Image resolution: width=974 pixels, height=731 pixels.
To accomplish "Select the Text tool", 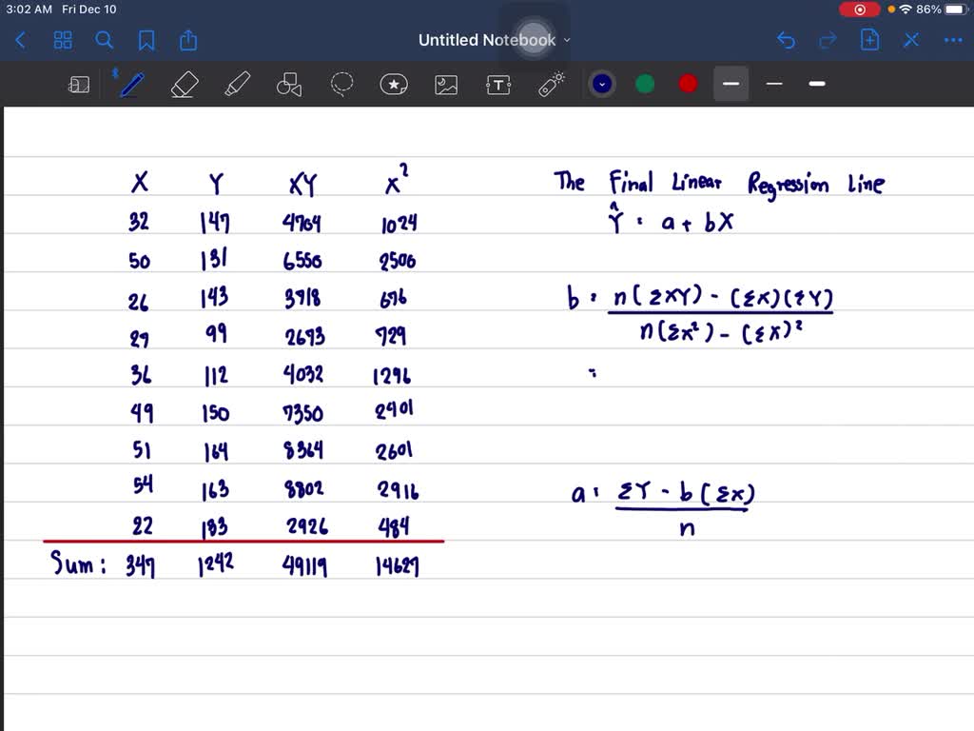I will [x=498, y=84].
